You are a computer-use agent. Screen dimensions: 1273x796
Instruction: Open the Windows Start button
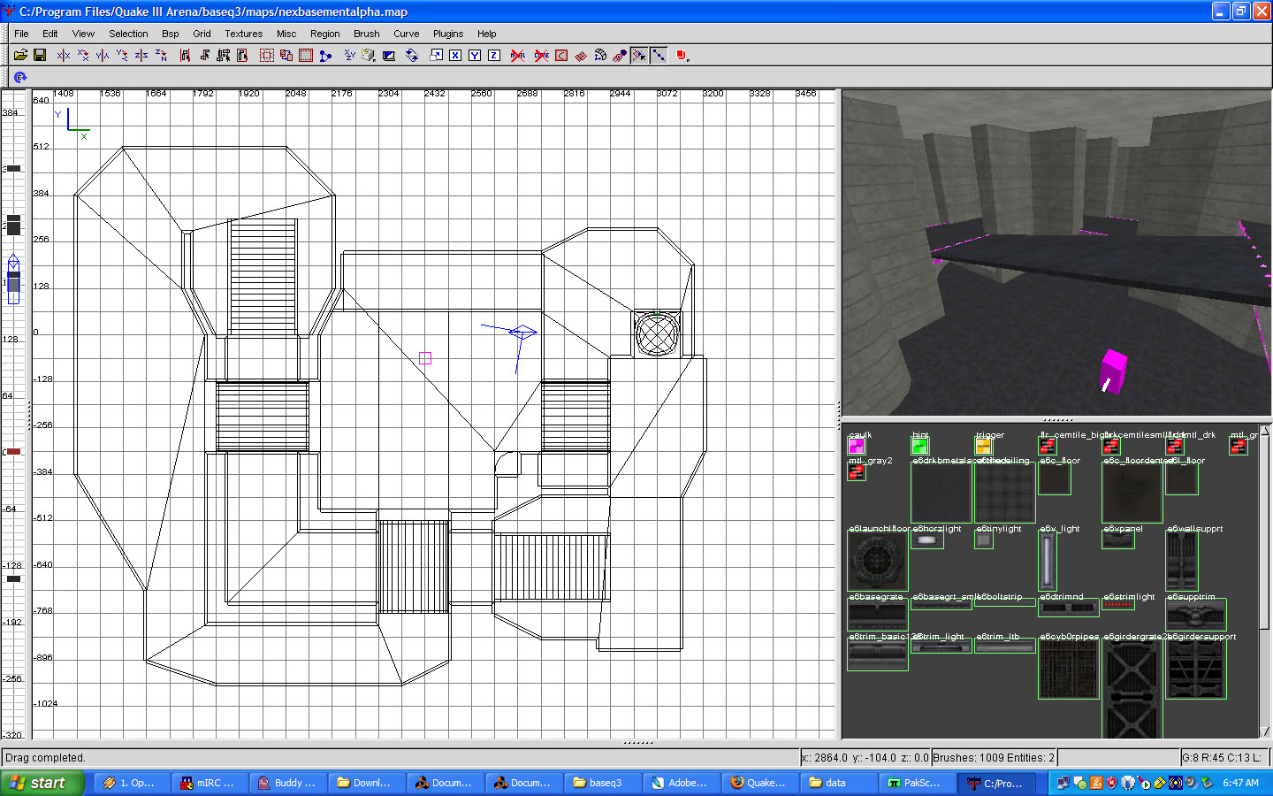tap(42, 783)
